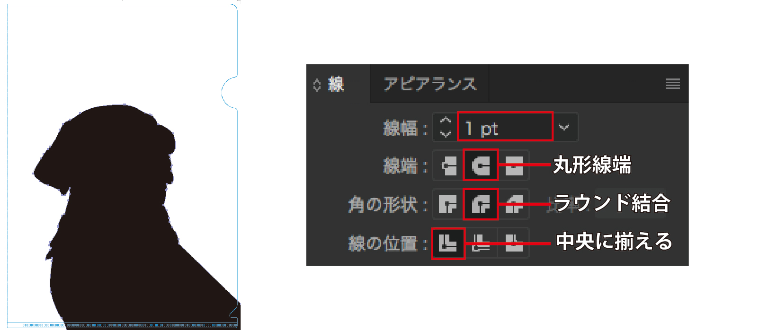Align stroke to outside icon
759x330 pixels.
pyautogui.click(x=513, y=243)
